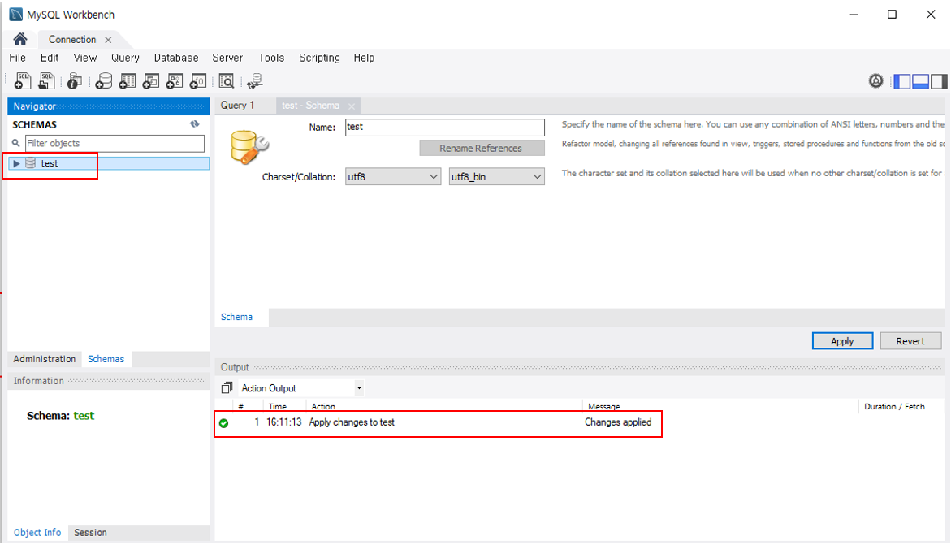Create a new view icon

coord(151,80)
